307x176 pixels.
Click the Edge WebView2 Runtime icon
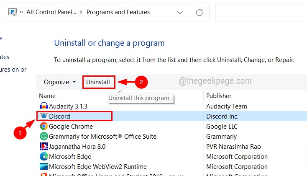tap(43, 166)
